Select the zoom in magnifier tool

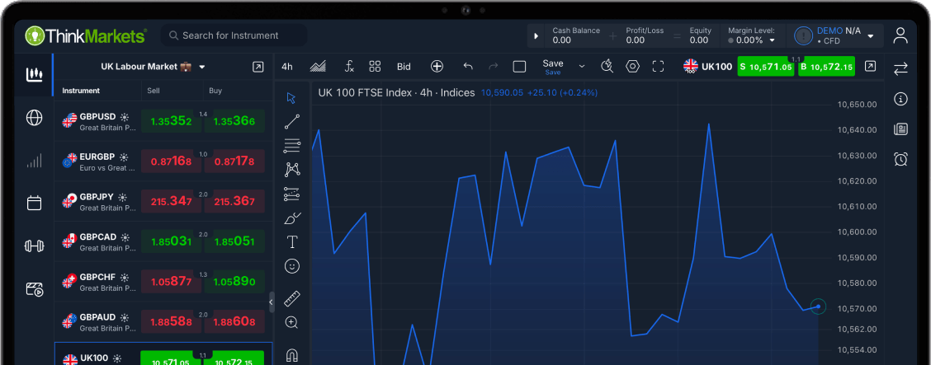click(291, 322)
